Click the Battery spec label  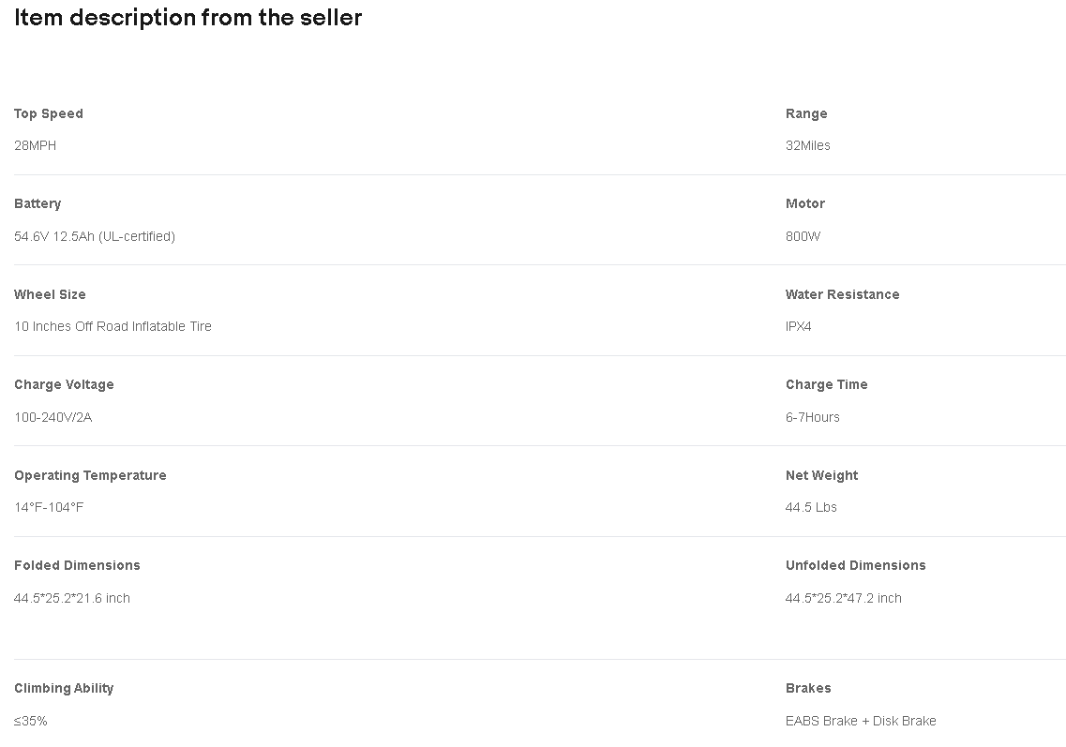point(38,204)
